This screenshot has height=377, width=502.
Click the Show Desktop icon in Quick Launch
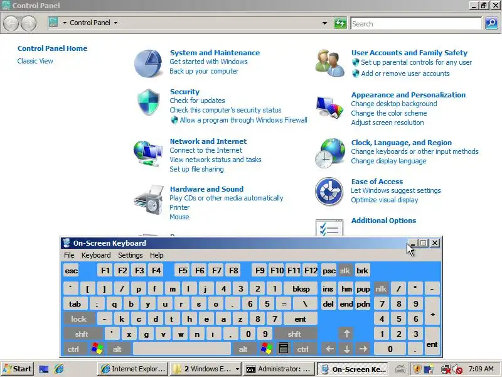(44, 369)
